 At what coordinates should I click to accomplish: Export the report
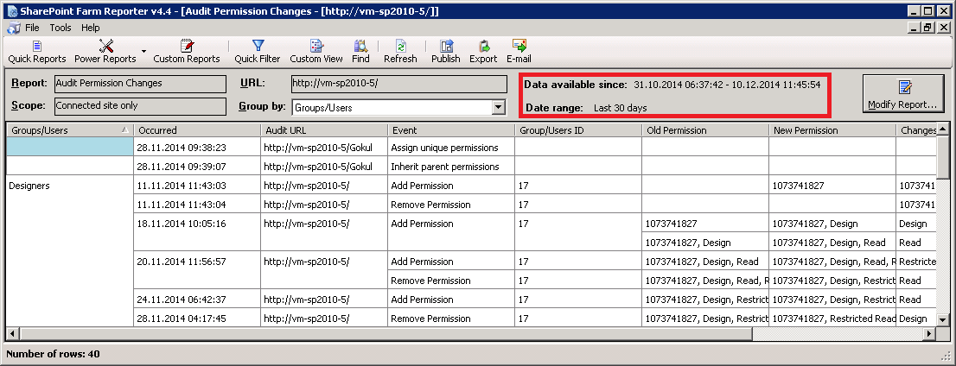tap(483, 52)
